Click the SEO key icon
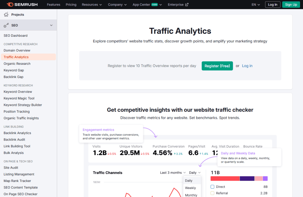Screen dimensions: 303x197 point(6,25)
